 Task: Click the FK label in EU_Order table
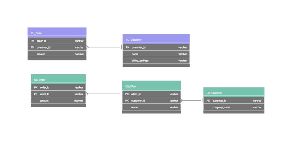[x=33, y=47]
